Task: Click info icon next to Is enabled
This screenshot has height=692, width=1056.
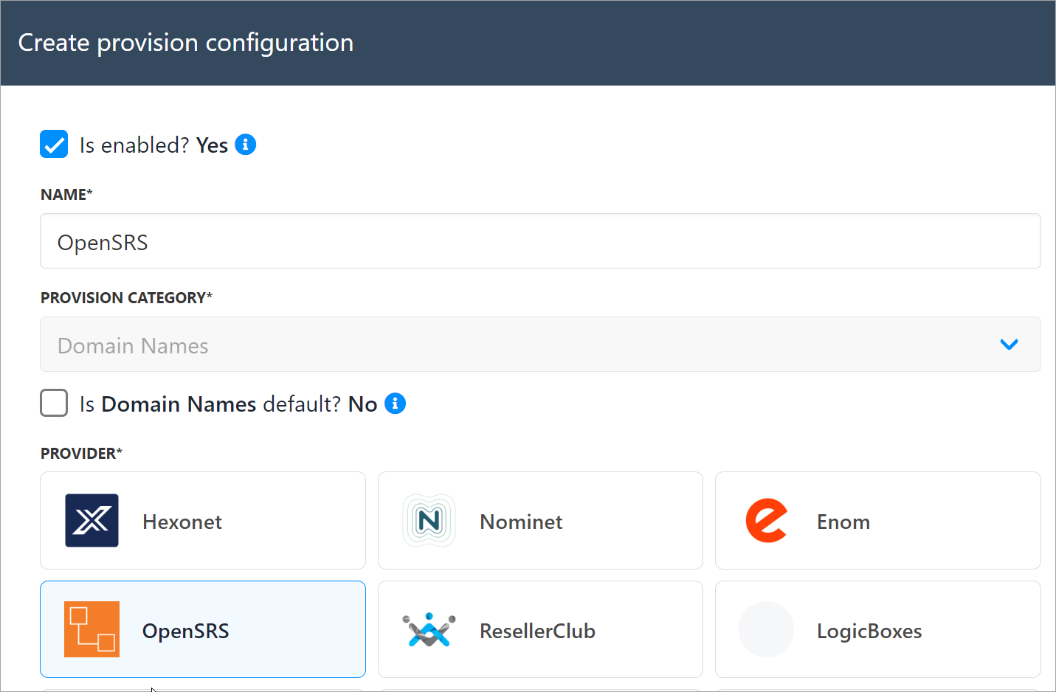Action: pyautogui.click(x=246, y=145)
